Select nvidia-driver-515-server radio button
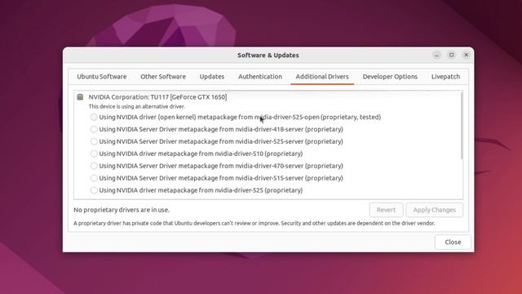This screenshot has width=522, height=294. pos(94,178)
